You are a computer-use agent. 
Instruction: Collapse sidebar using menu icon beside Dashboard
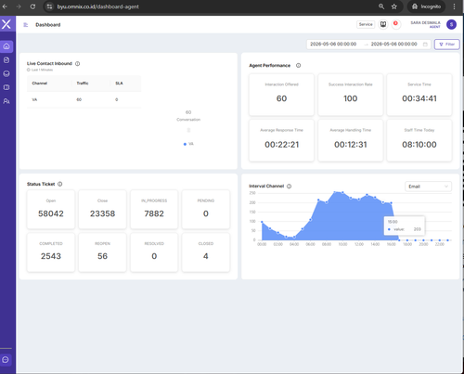tap(26, 25)
